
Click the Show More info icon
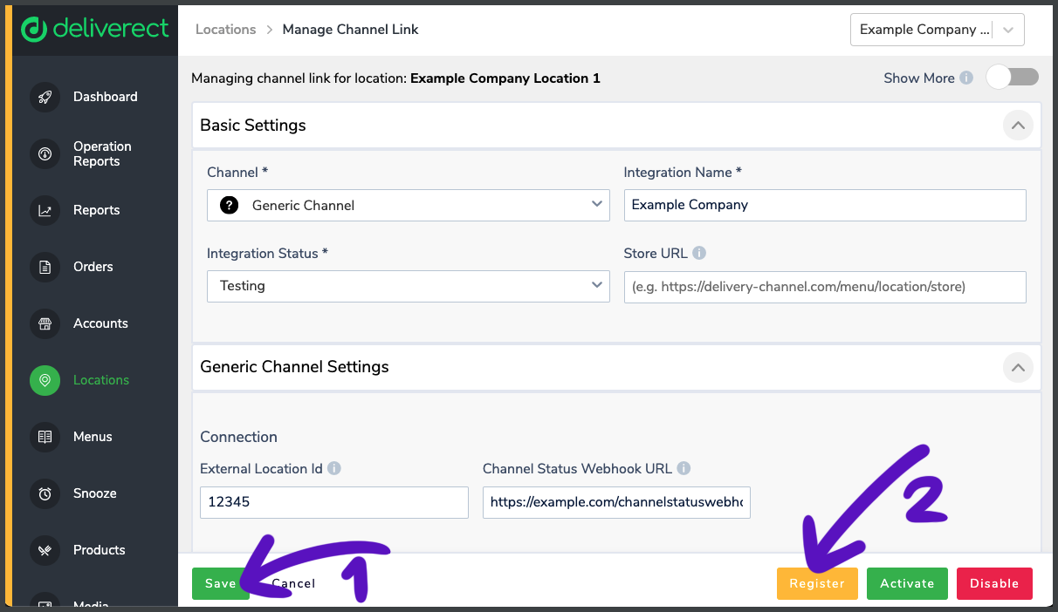tap(966, 78)
